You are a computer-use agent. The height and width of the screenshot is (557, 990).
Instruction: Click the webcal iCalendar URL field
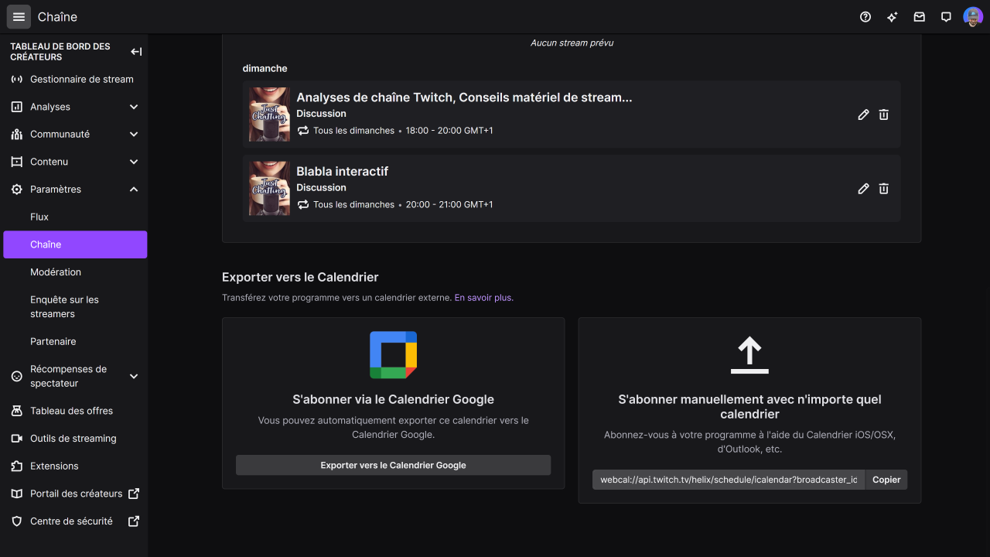pyautogui.click(x=728, y=480)
